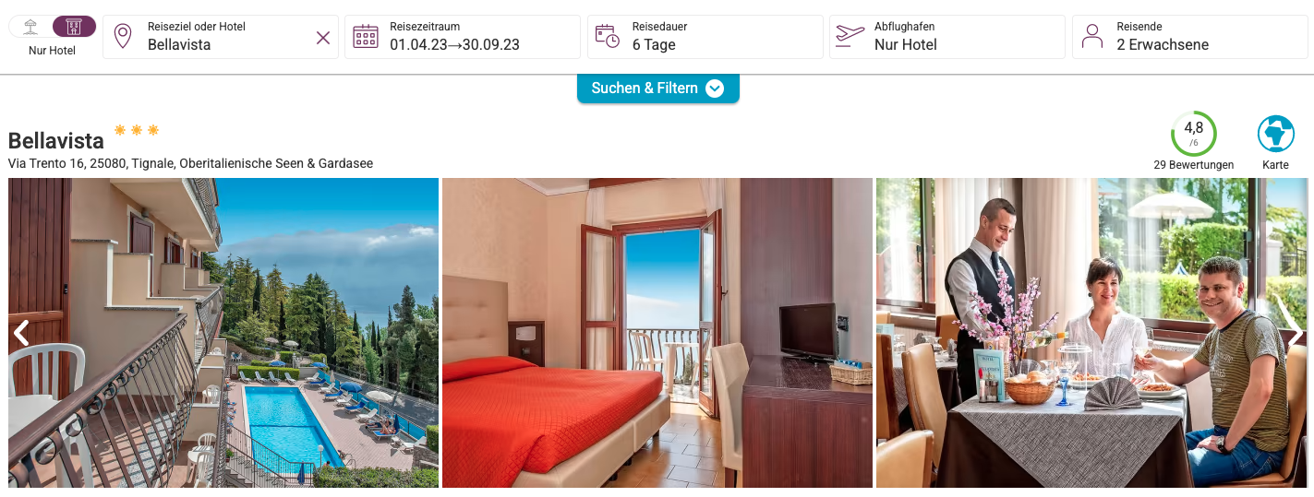This screenshot has width=1314, height=497.
Task: Open the red bed room photo
Action: click(657, 333)
